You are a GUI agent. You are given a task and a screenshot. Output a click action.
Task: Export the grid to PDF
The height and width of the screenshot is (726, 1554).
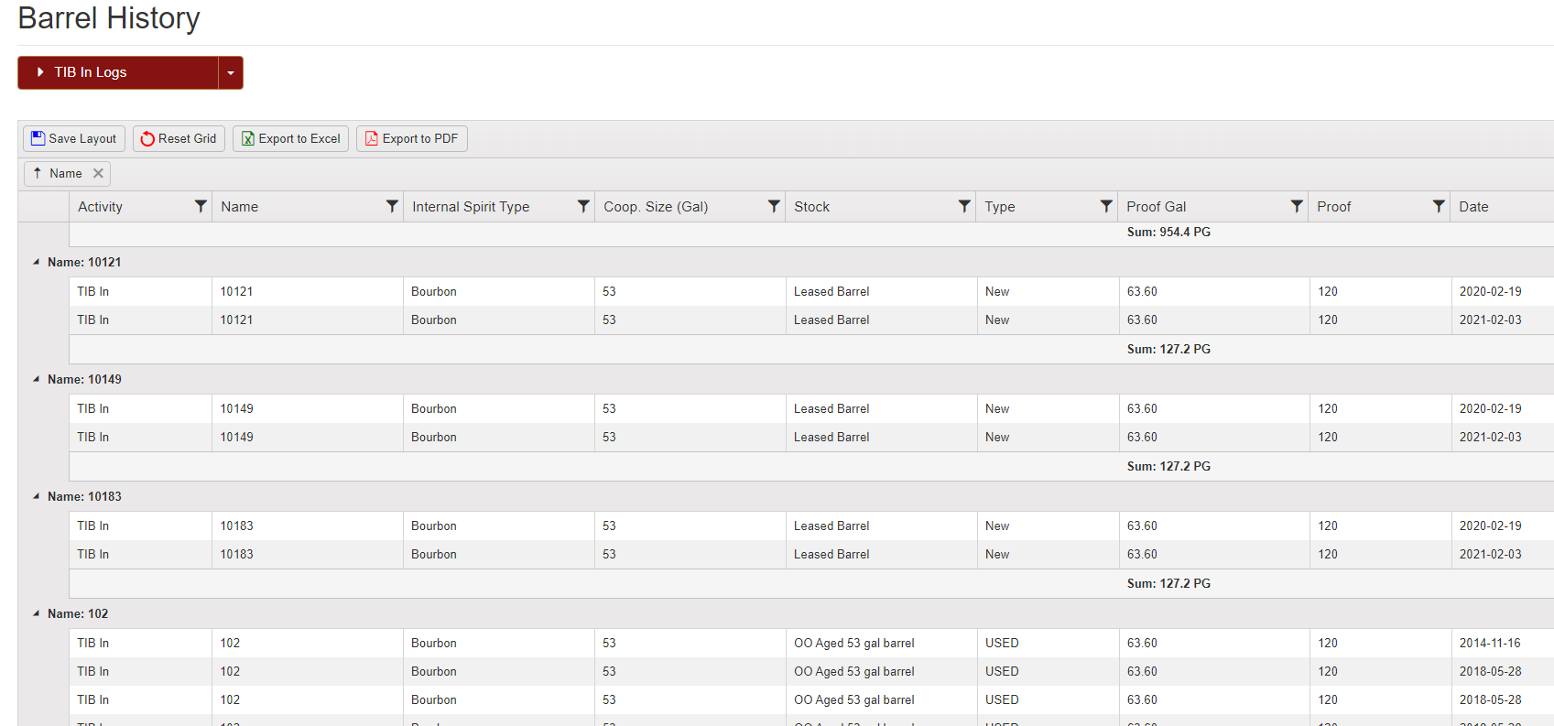pos(411,138)
